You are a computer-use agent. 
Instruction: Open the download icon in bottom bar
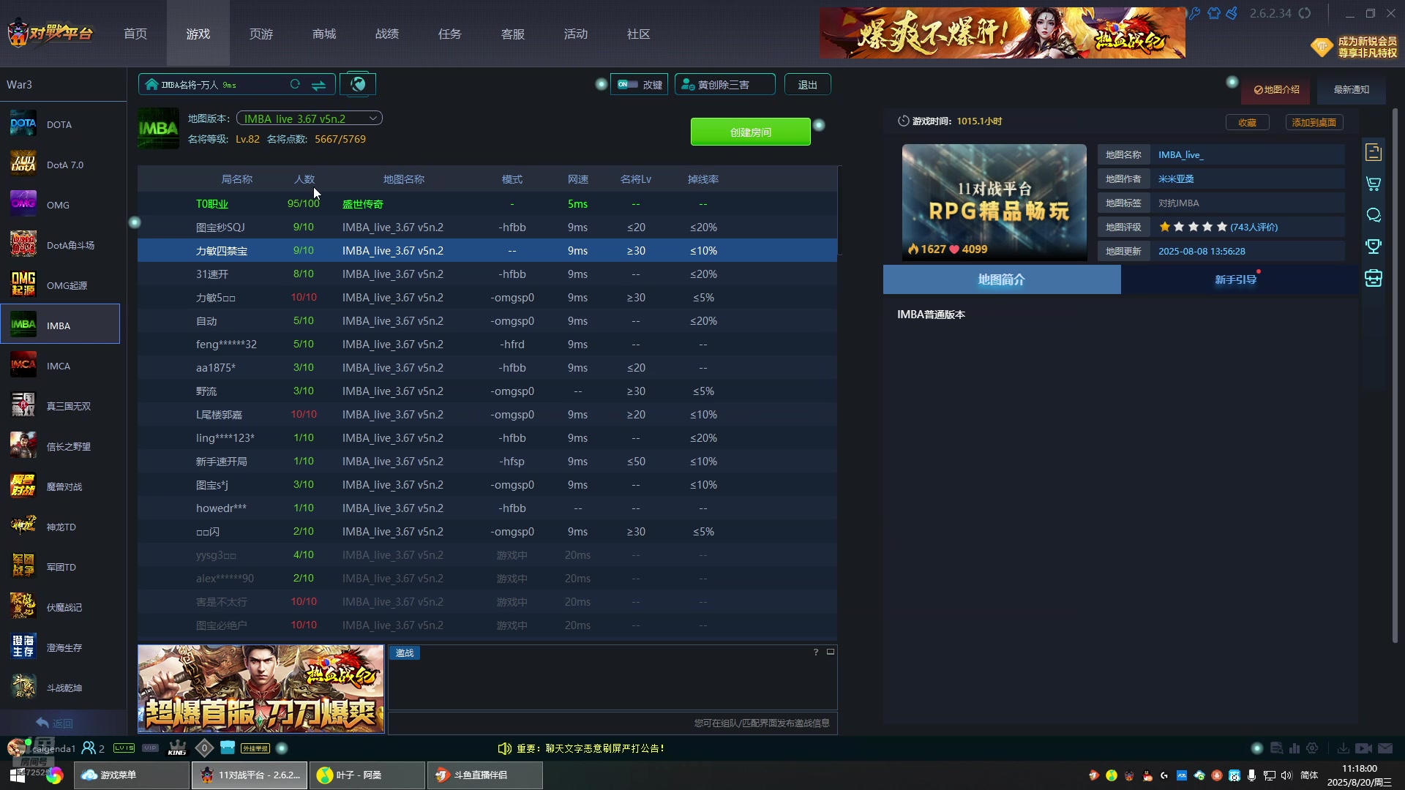point(1343,748)
